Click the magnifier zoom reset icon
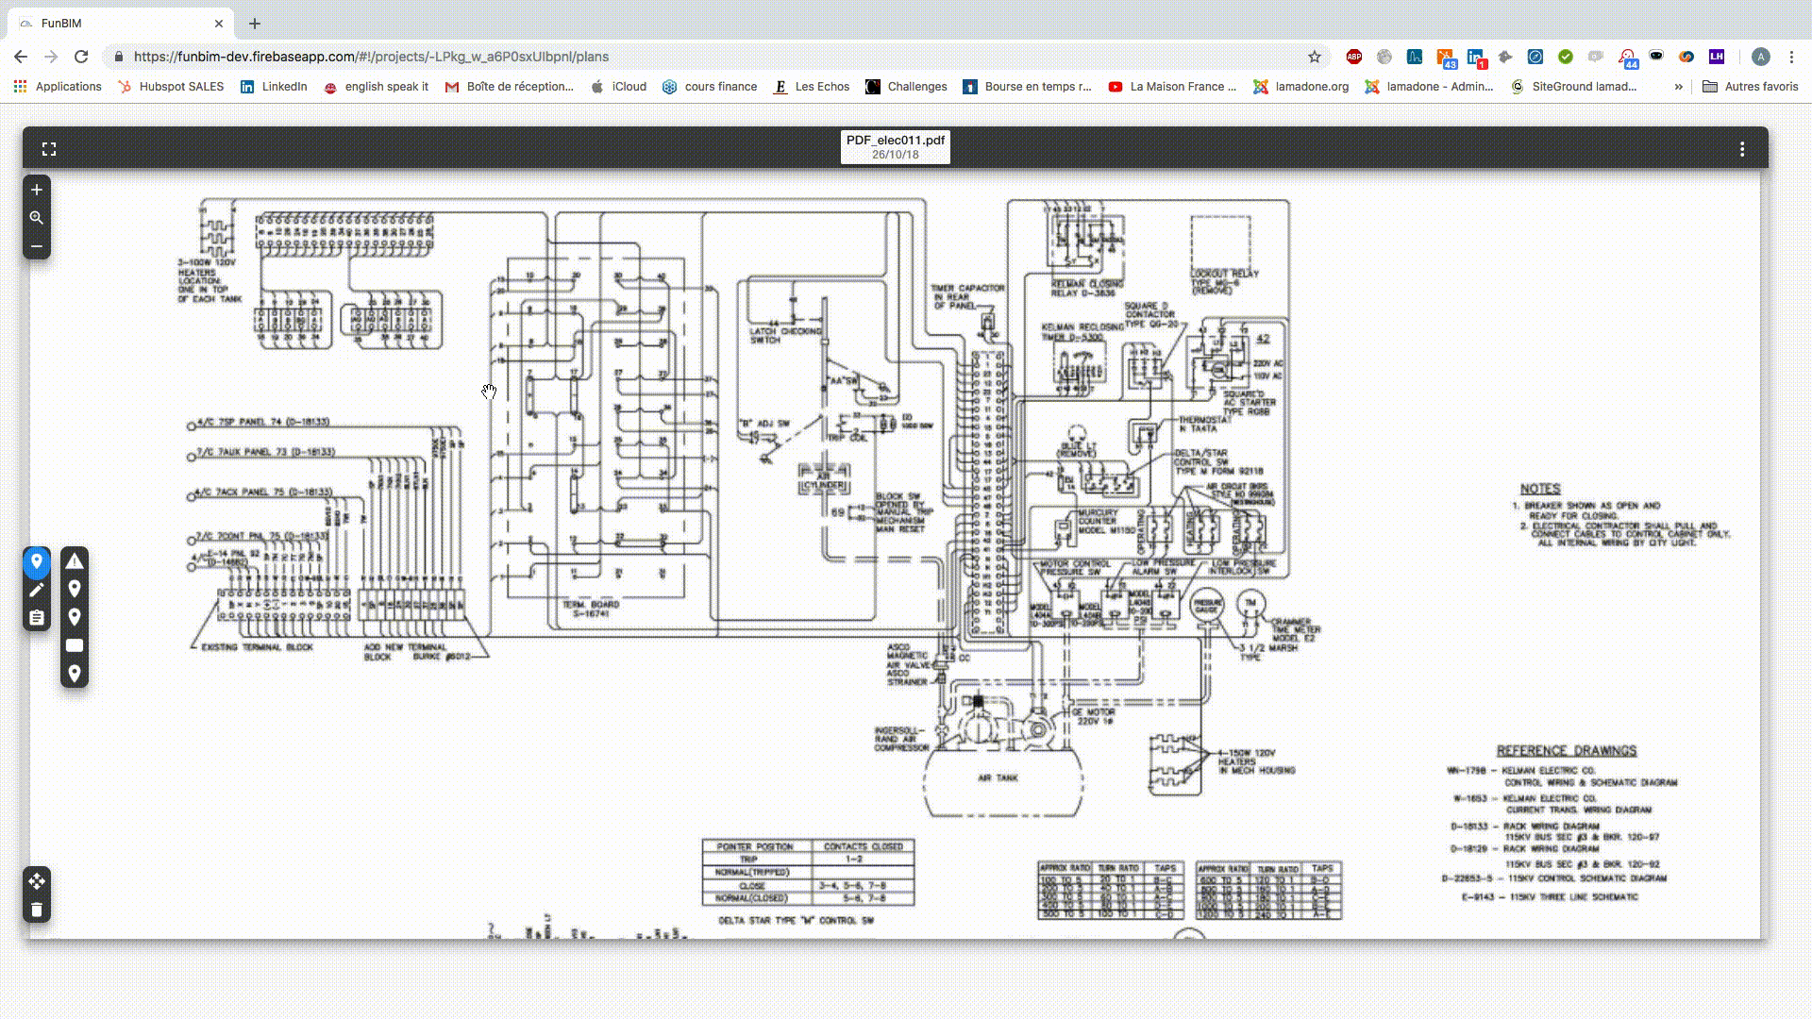Screen dimensions: 1812x1019 [x=37, y=218]
